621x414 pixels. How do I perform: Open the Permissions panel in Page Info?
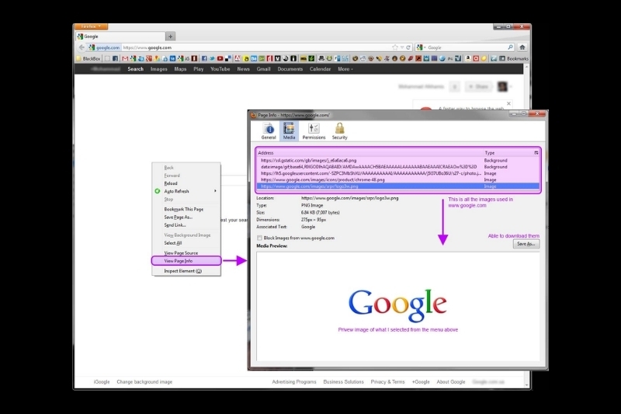click(x=314, y=131)
